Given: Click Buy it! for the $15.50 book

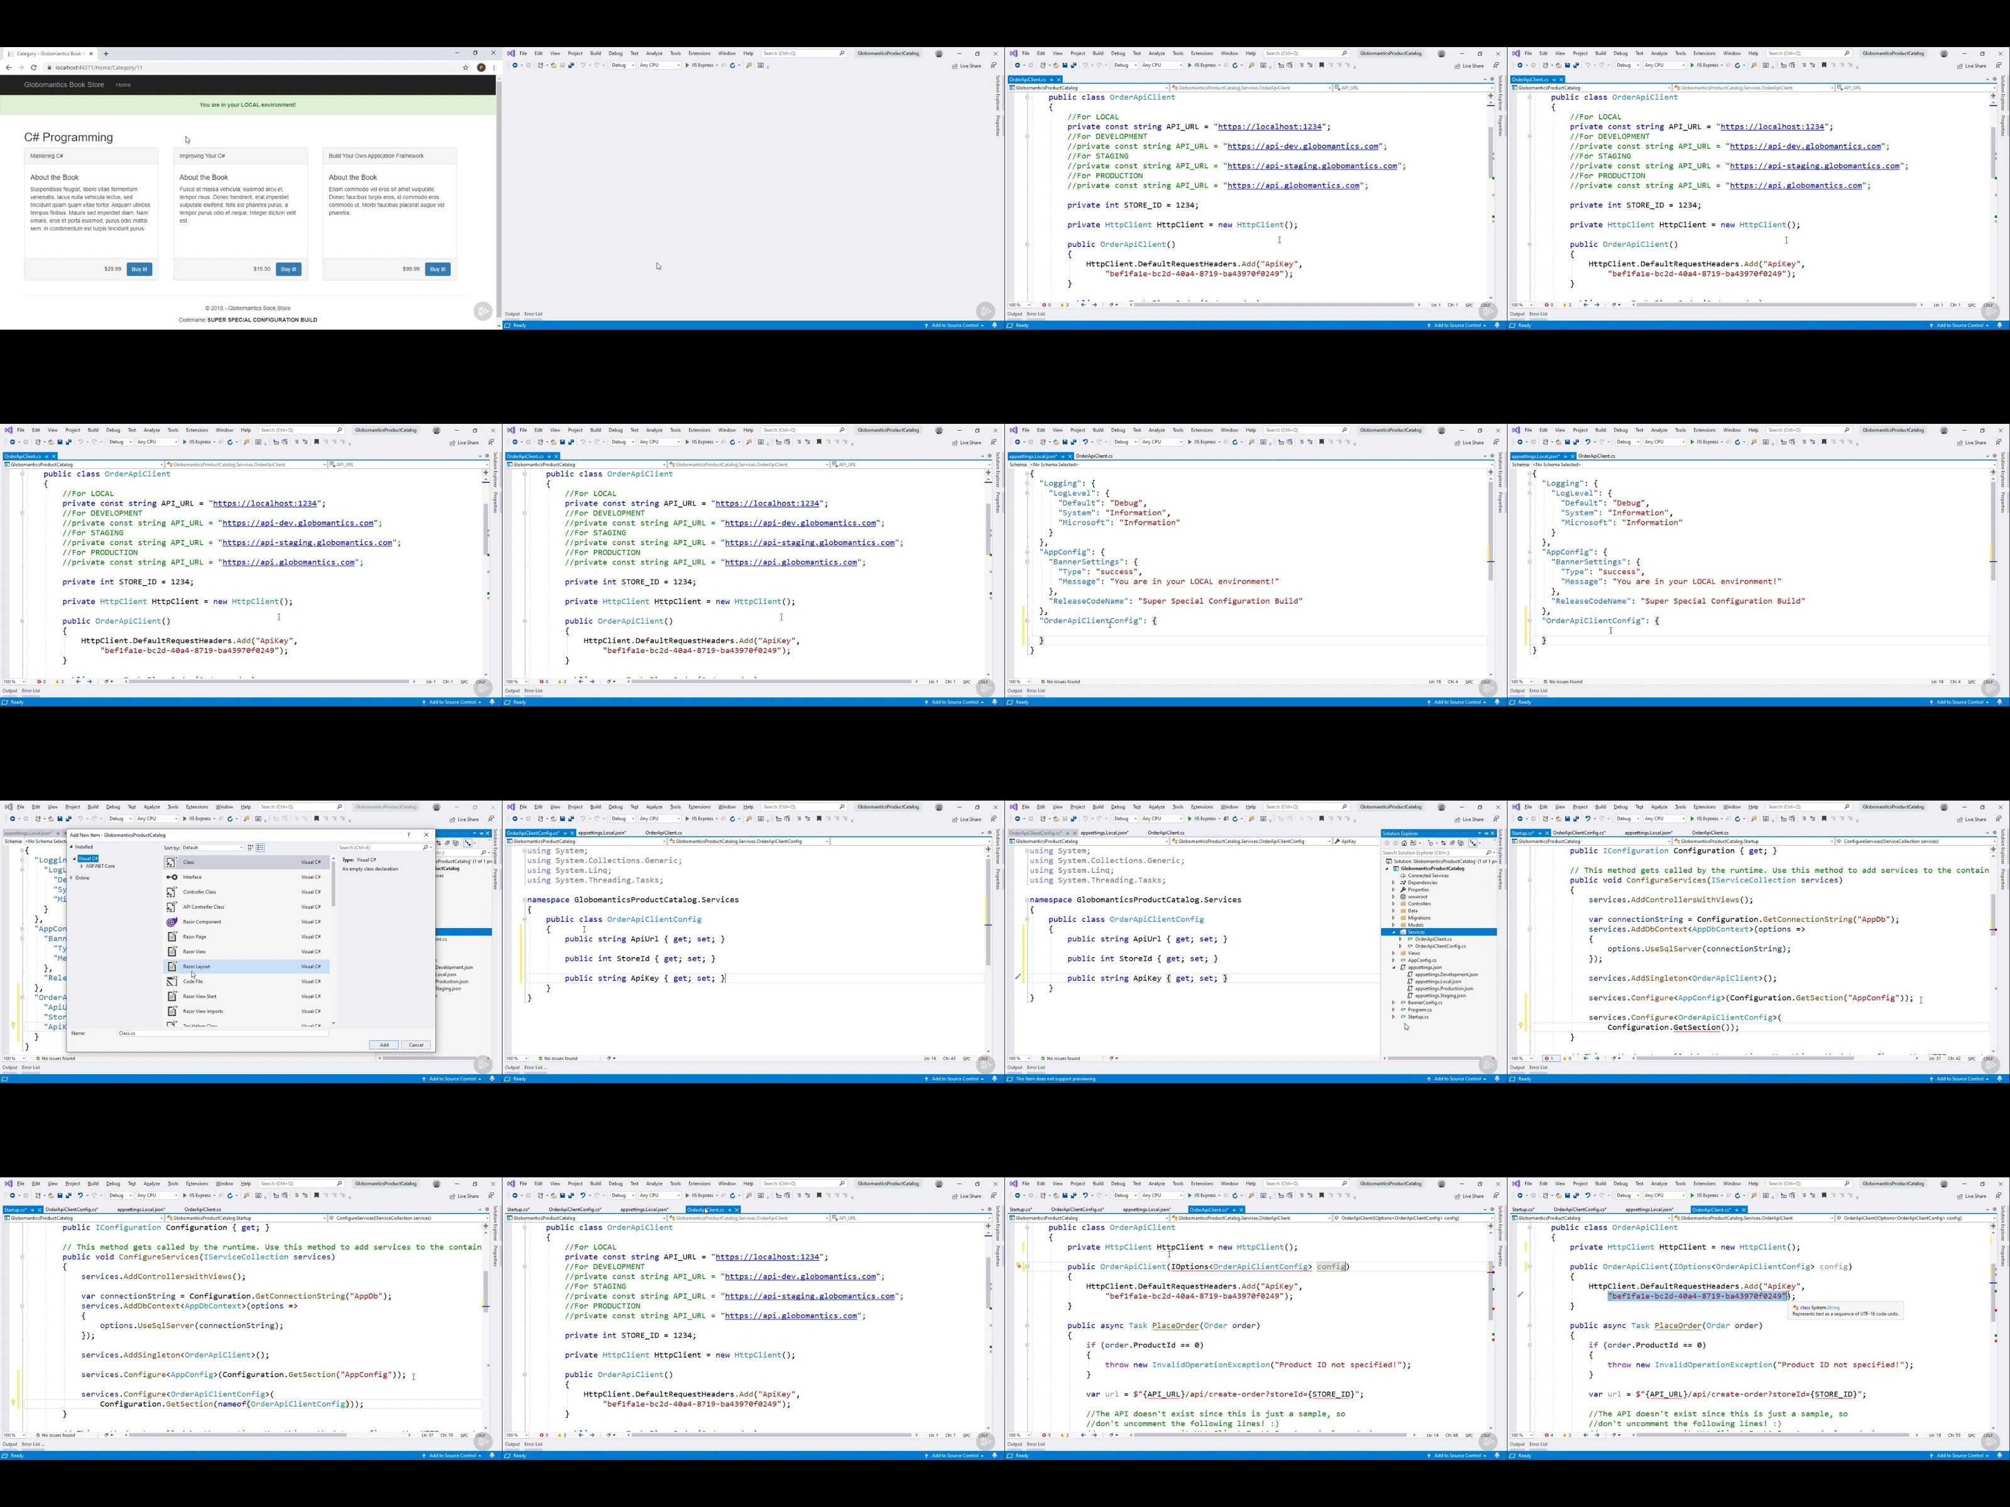Looking at the screenshot, I should 288,269.
